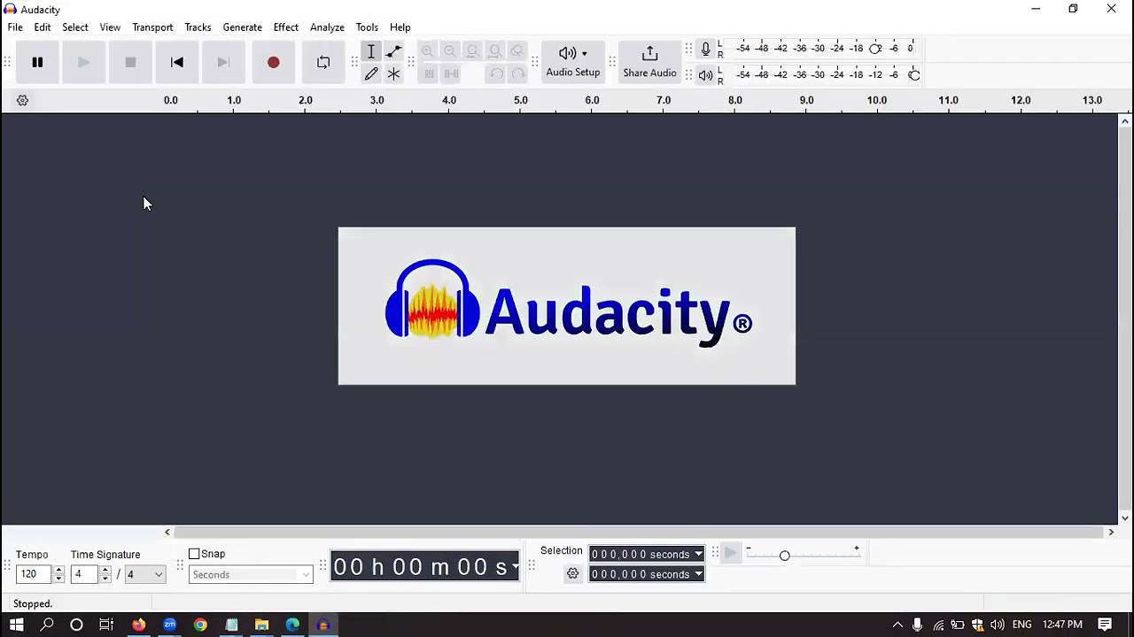Open Firefox from the taskbar
This screenshot has width=1134, height=637.
point(139,625)
